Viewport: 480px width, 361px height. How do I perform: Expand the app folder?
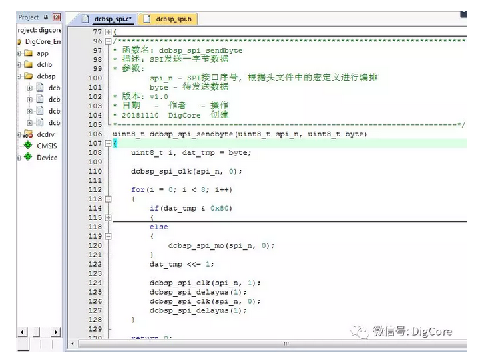pyautogui.click(x=19, y=53)
